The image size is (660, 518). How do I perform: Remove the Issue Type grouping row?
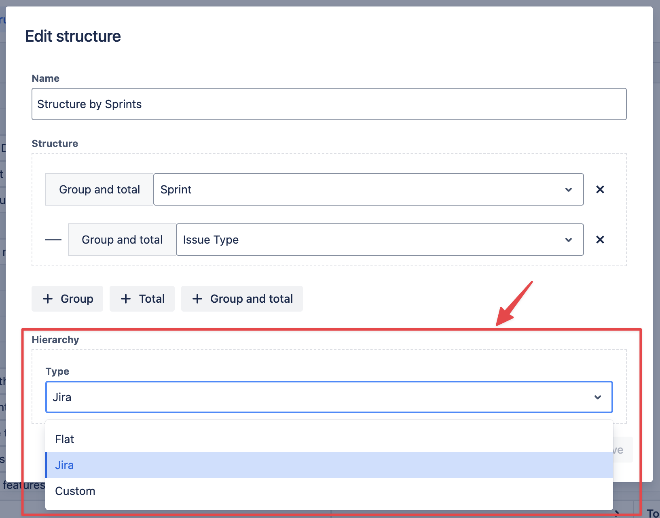click(x=600, y=240)
